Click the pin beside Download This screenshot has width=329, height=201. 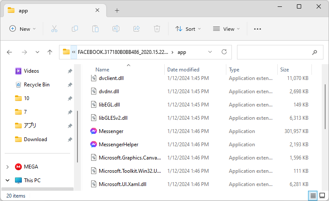tap(70, 139)
